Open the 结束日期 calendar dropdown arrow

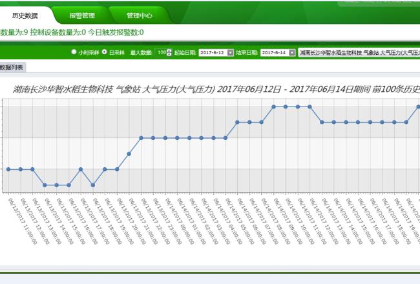click(292, 52)
